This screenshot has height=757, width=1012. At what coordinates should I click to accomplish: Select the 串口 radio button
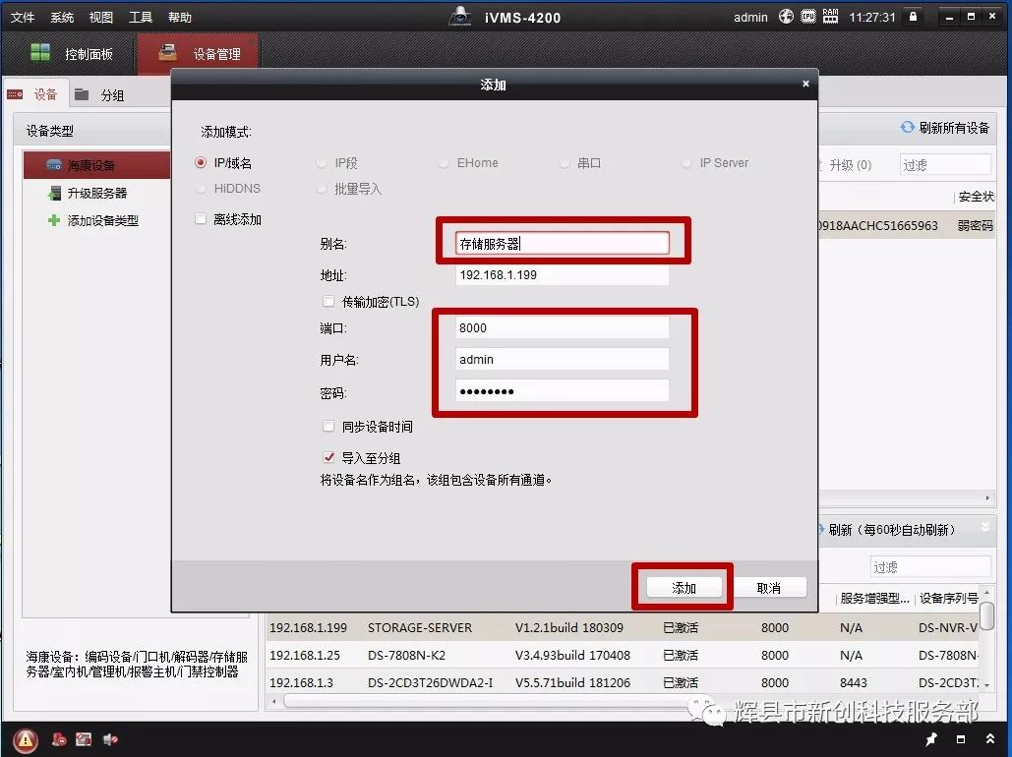pos(565,162)
